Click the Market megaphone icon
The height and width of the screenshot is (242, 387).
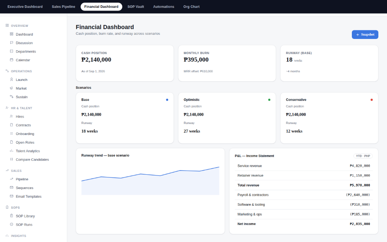click(11, 88)
